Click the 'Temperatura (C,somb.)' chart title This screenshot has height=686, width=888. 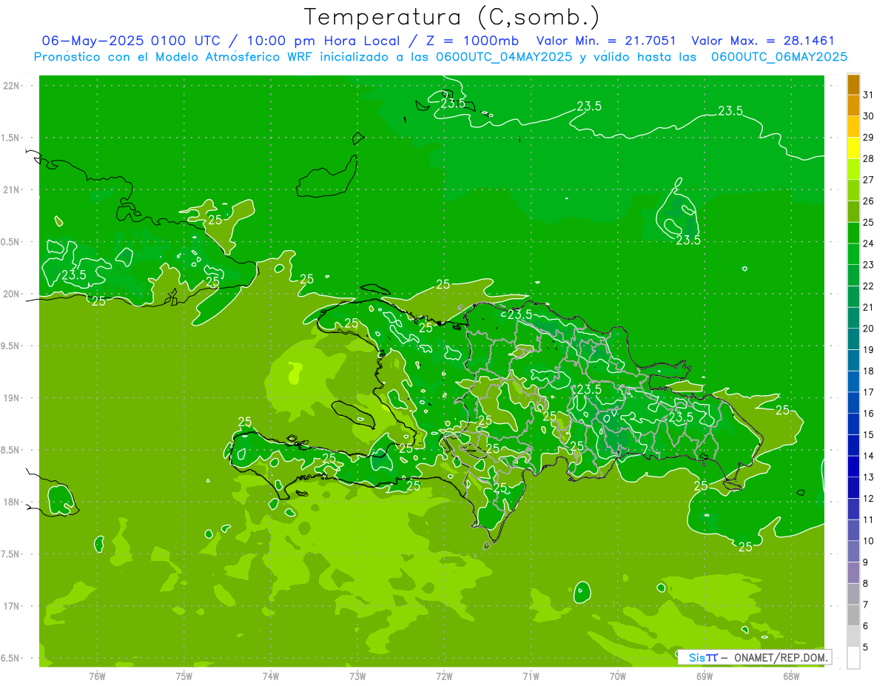pos(452,17)
